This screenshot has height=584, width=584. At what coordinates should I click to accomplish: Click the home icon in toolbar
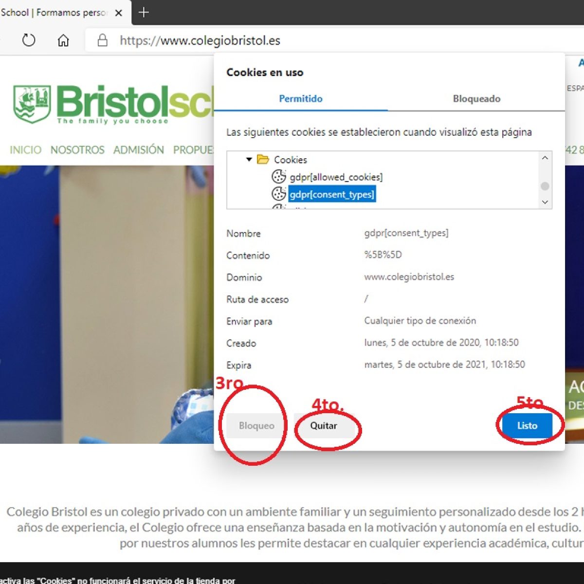tap(63, 40)
